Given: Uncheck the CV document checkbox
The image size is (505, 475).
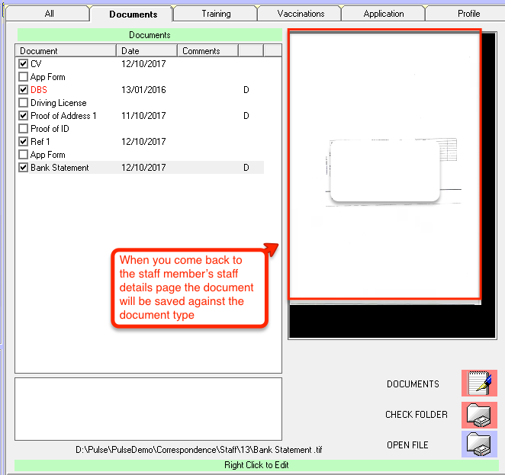Looking at the screenshot, I should tap(24, 64).
